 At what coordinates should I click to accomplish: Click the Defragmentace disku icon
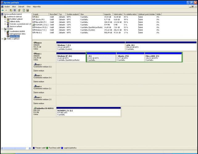8,34
